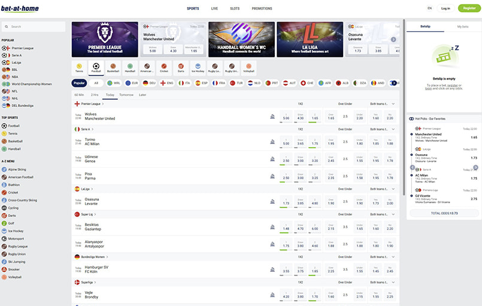Open the LIVE menu item

tap(214, 8)
